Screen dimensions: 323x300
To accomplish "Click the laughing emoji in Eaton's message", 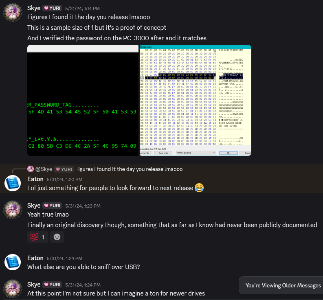I will click(x=199, y=188).
